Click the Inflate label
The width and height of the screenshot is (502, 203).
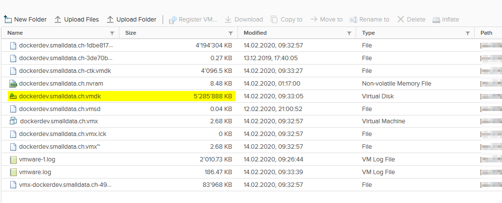pyautogui.click(x=451, y=20)
